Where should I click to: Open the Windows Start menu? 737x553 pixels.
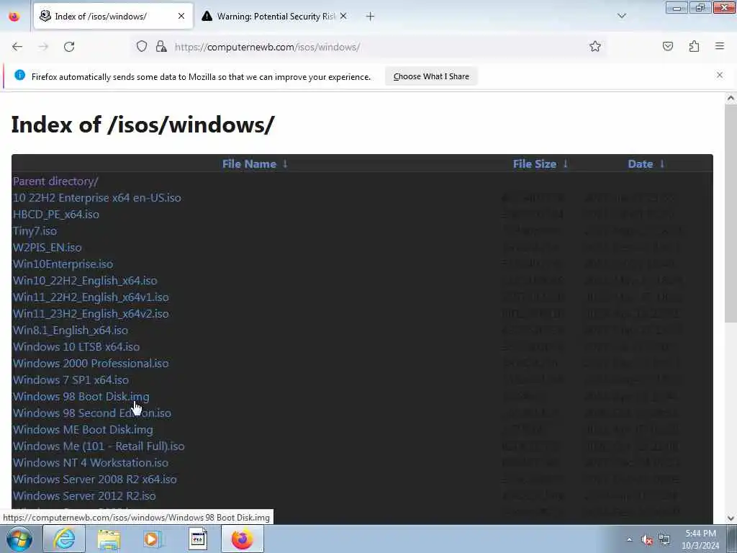pyautogui.click(x=19, y=539)
